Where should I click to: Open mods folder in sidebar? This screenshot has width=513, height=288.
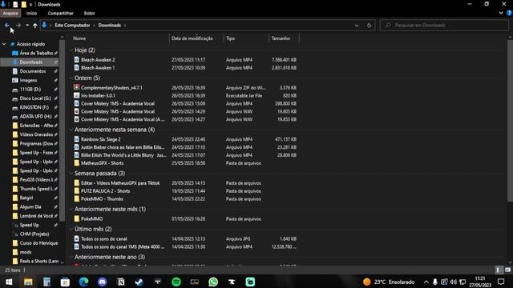coord(26,252)
